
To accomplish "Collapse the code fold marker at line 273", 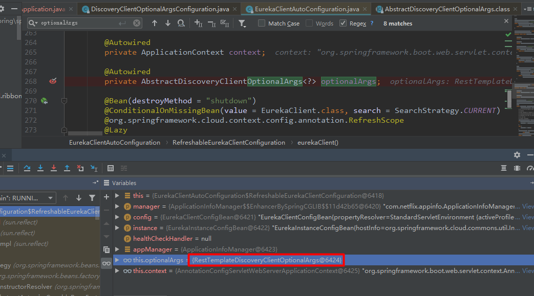I will coord(64,130).
